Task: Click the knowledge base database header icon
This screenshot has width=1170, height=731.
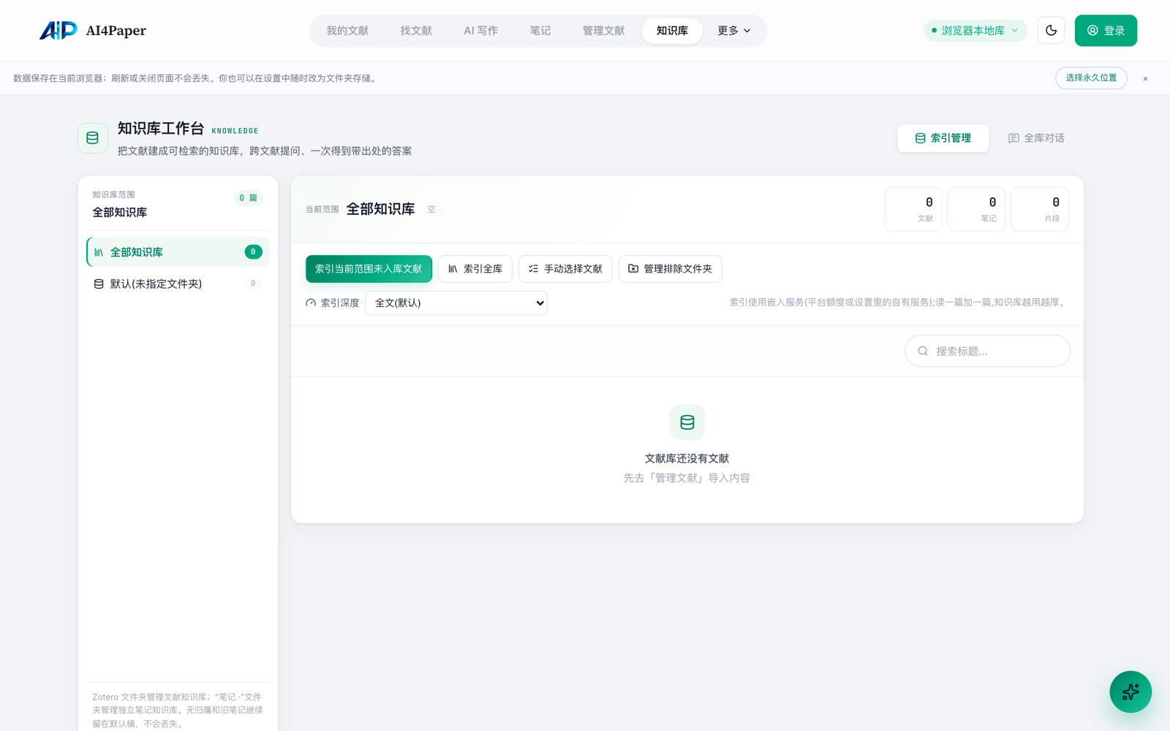Action: point(93,138)
